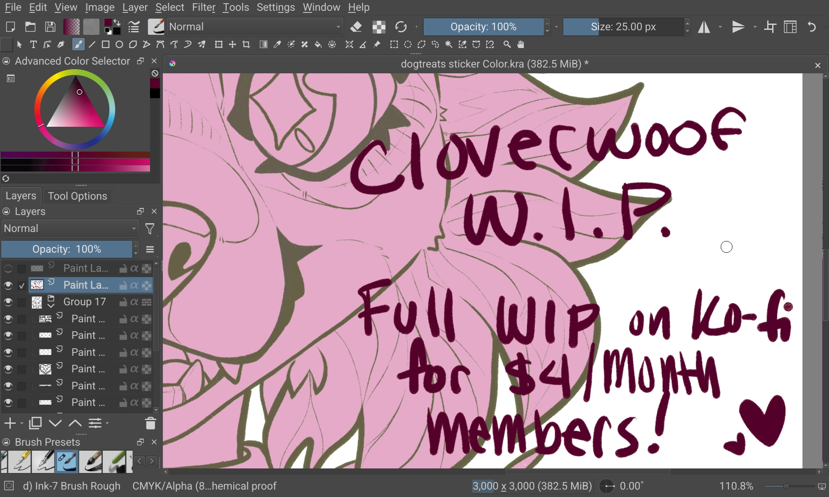829x497 pixels.
Task: Pick the Fill bucket tool
Action: coord(318,44)
